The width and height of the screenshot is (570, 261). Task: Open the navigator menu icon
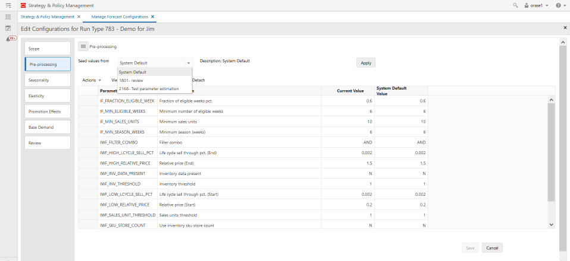[8, 5]
